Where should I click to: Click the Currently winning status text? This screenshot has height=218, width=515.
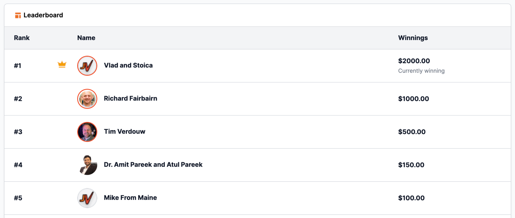point(421,71)
